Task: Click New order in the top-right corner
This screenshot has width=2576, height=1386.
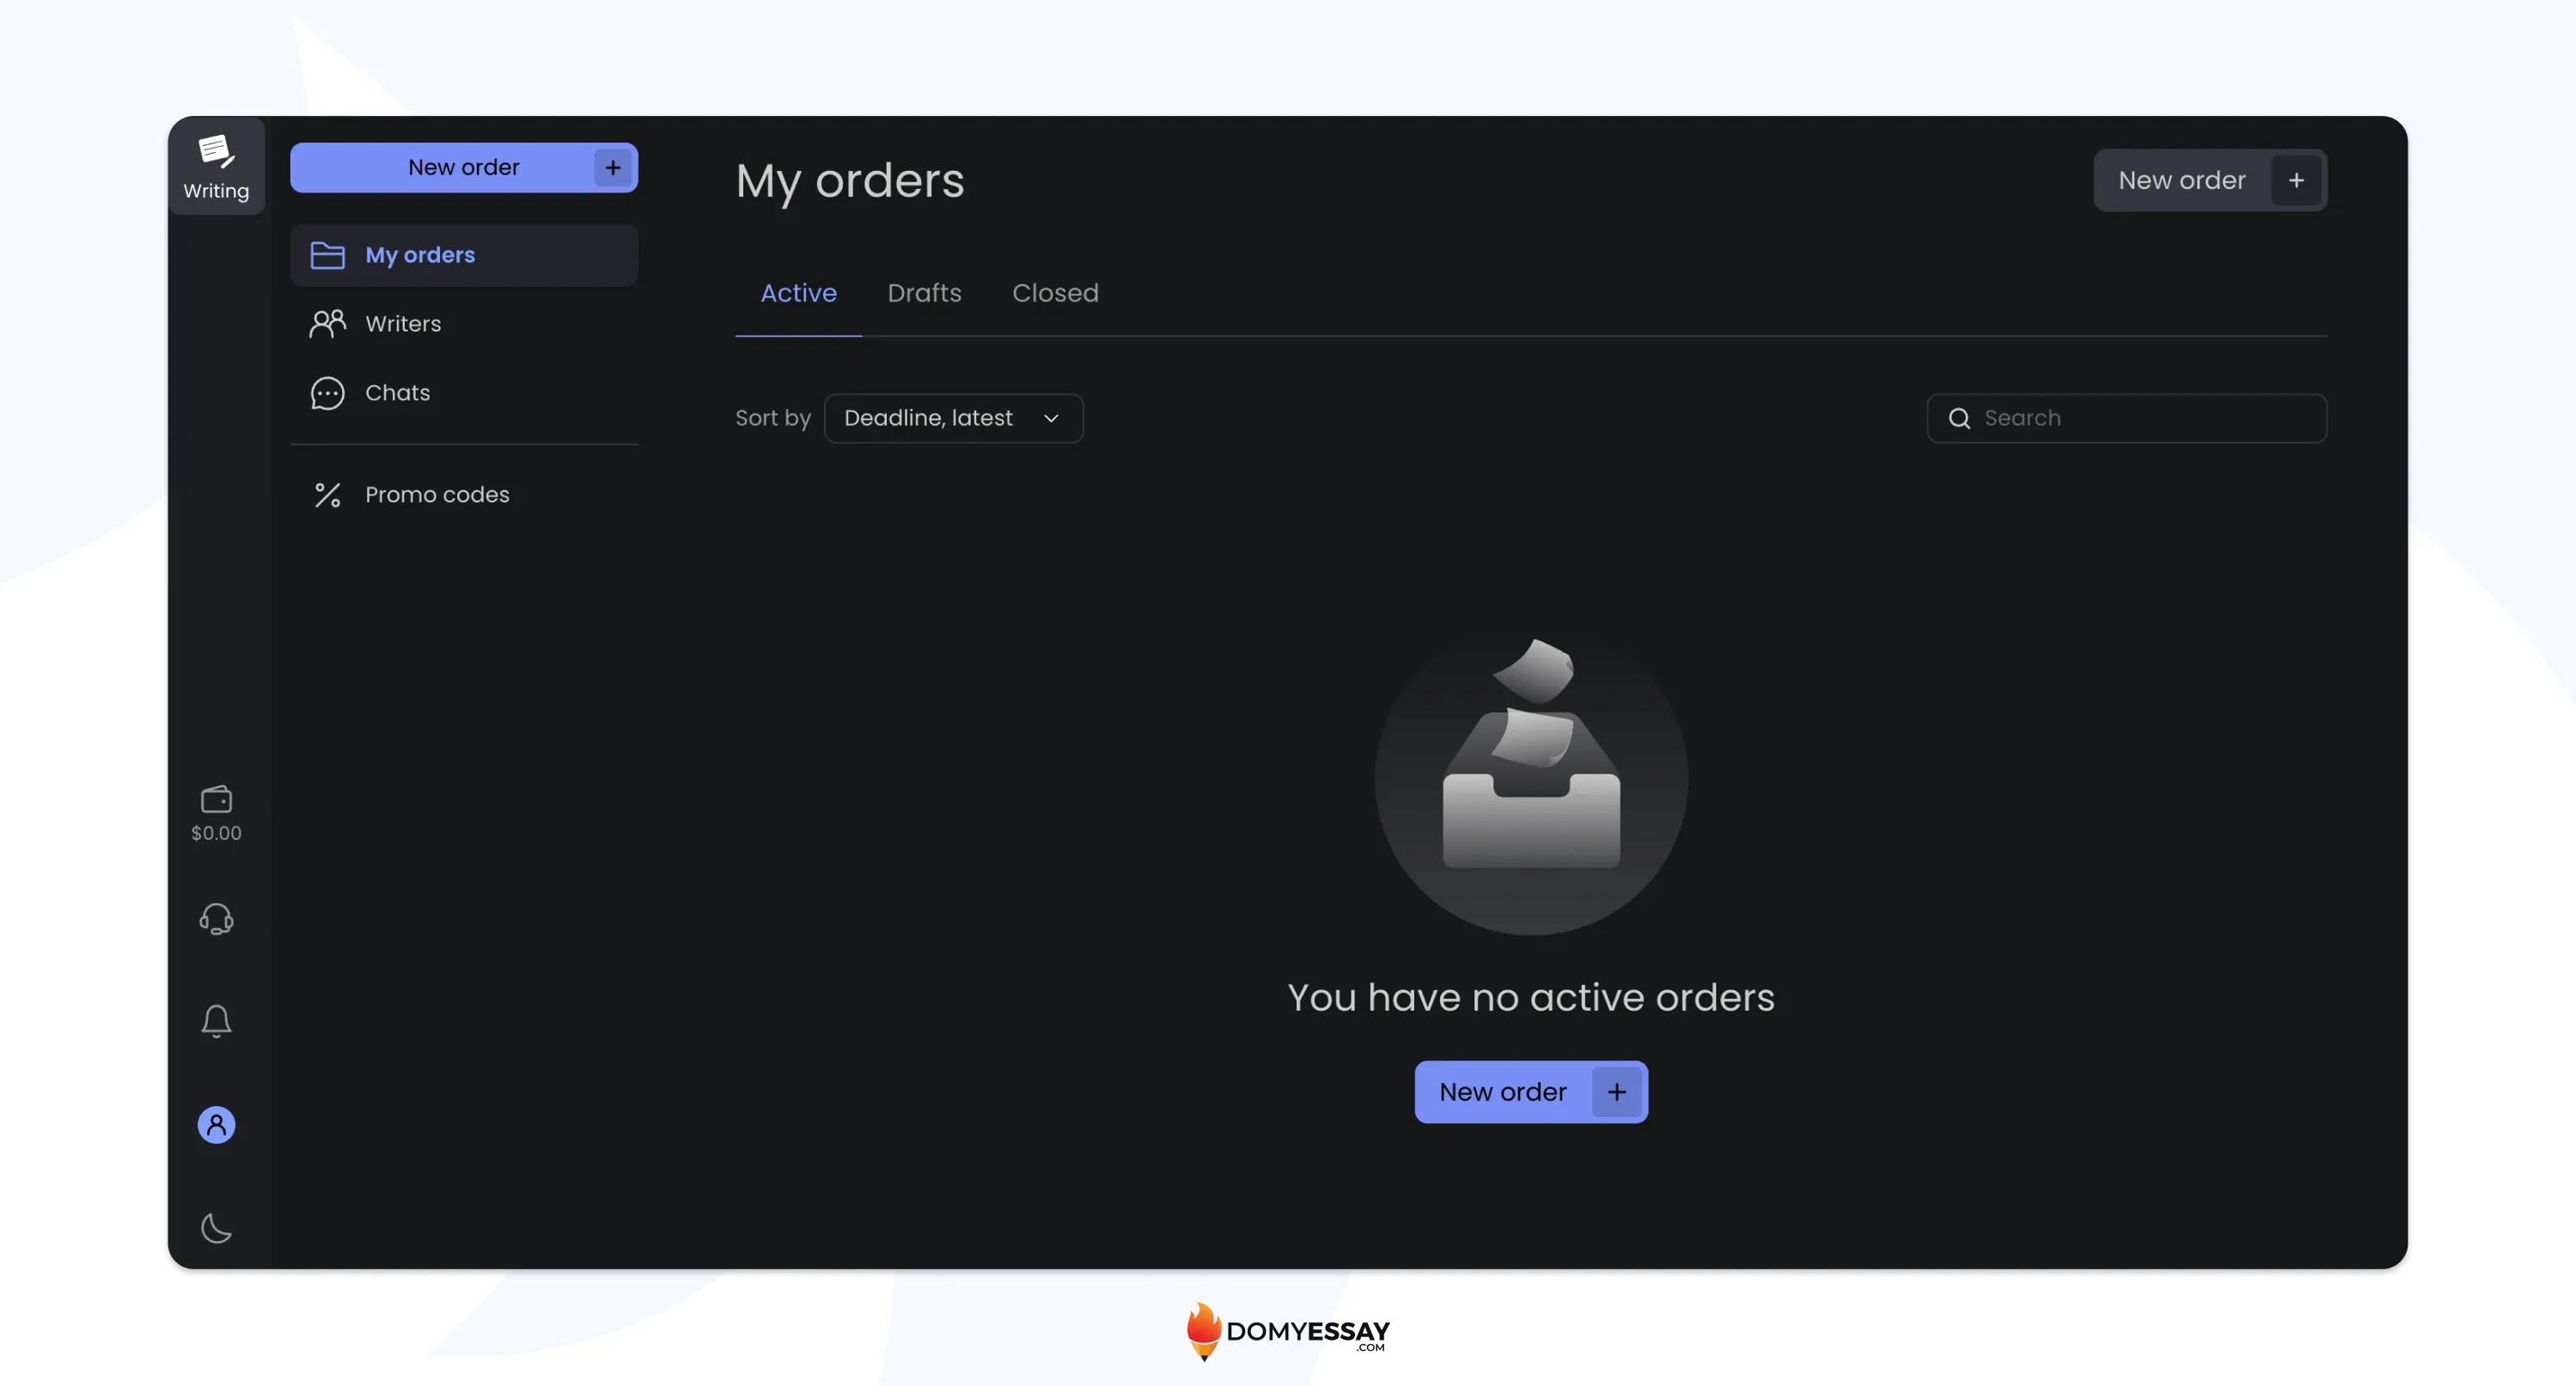Action: [x=2210, y=179]
